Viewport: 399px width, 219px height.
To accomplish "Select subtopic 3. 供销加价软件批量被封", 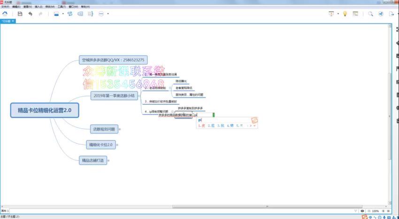I will (161, 102).
